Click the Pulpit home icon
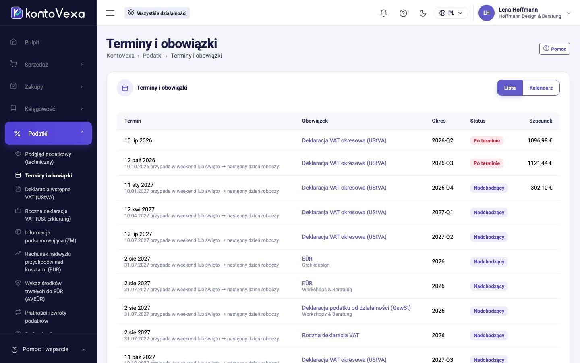Viewport: 580px width, 363px height. click(13, 42)
